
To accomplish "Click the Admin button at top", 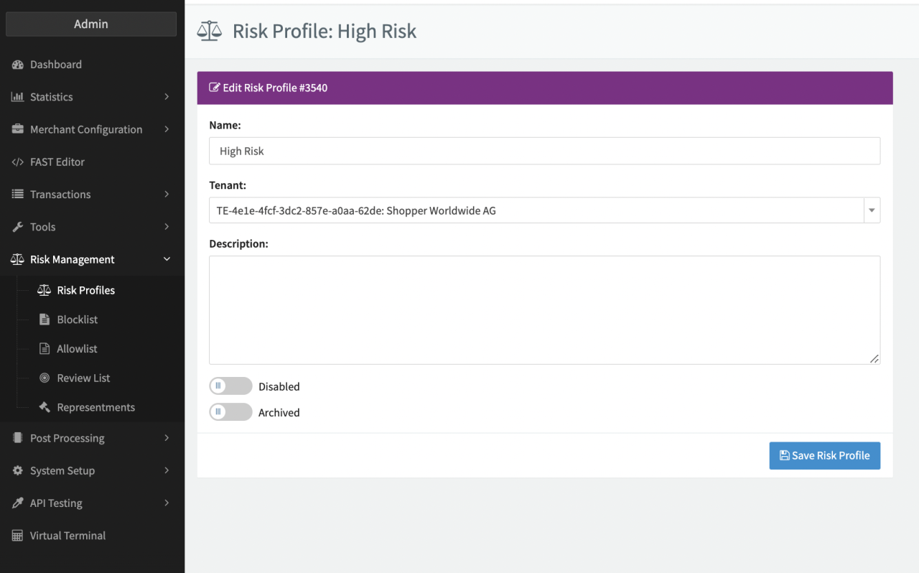I will (91, 24).
